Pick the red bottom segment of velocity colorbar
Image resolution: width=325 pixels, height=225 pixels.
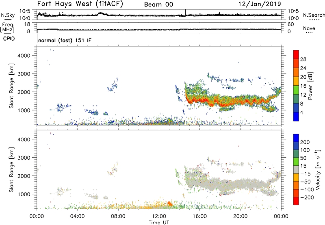pos(296,201)
